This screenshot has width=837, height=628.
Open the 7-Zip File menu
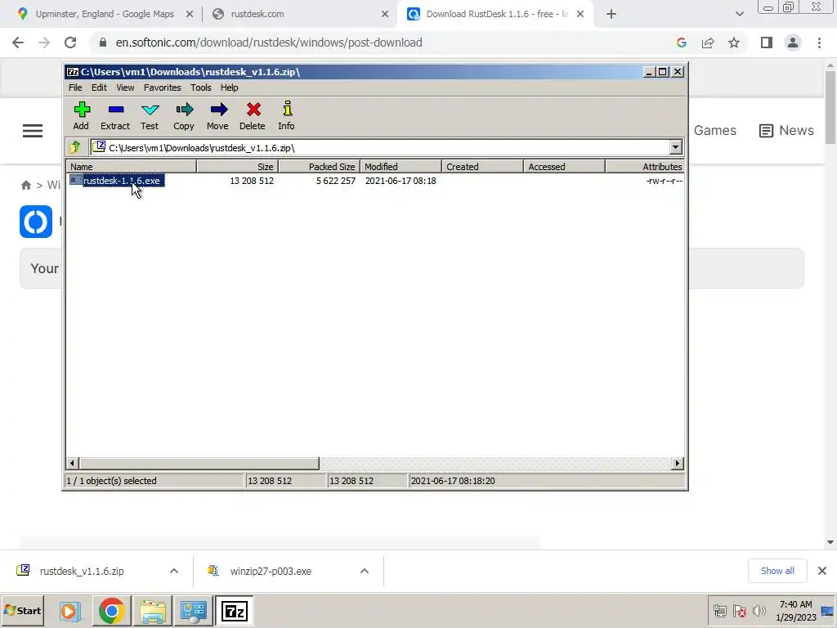(75, 87)
